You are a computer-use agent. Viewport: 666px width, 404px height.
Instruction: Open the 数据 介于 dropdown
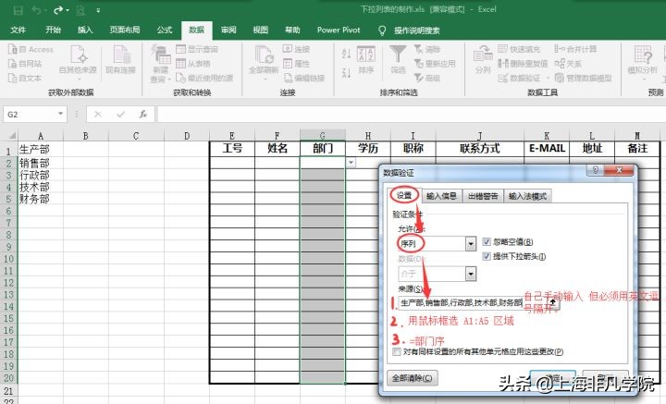point(471,274)
